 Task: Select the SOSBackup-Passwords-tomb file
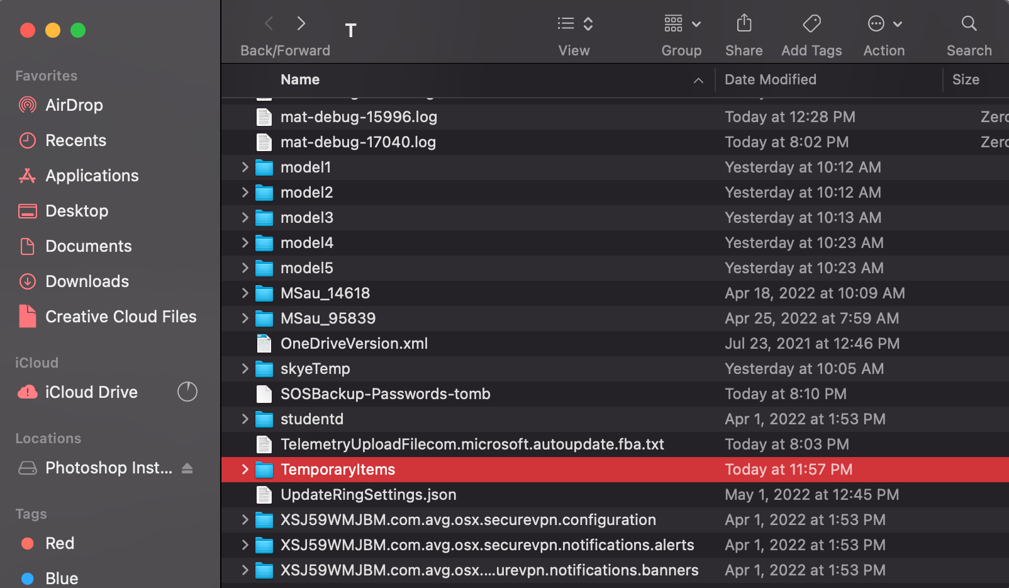pos(385,394)
